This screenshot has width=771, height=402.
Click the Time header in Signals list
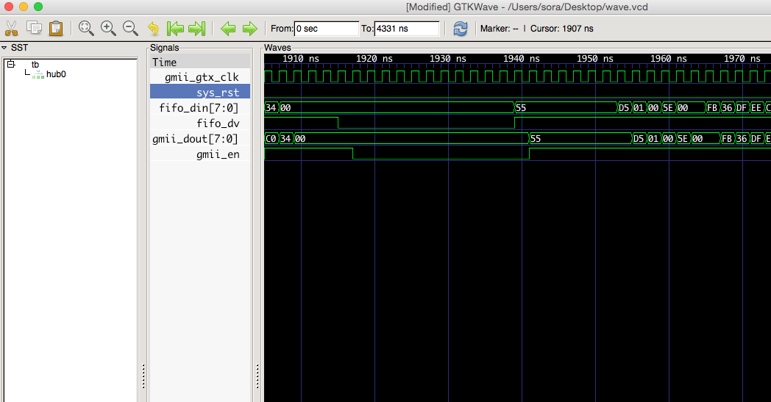pyautogui.click(x=200, y=62)
